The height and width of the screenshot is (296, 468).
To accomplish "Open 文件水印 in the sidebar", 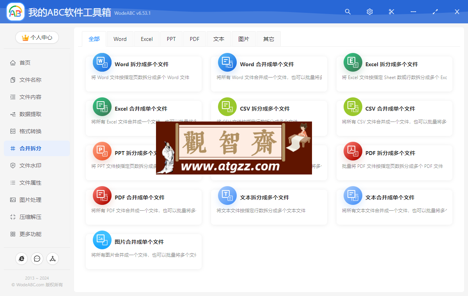I will [37, 166].
